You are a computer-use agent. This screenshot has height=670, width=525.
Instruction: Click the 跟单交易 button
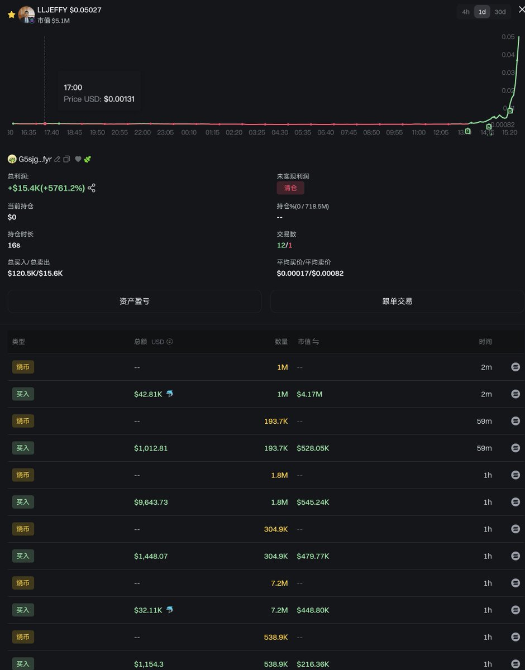397,301
